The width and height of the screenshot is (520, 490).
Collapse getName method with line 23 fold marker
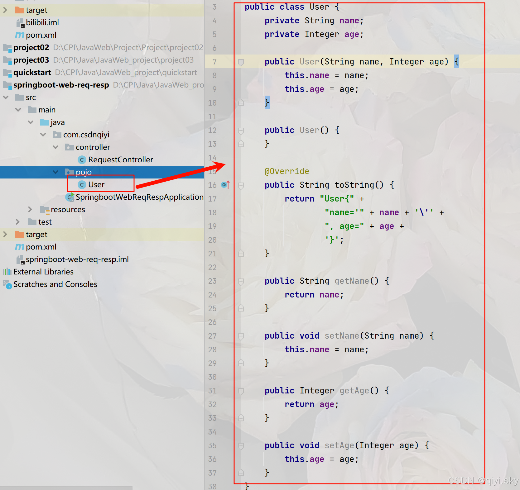(240, 281)
